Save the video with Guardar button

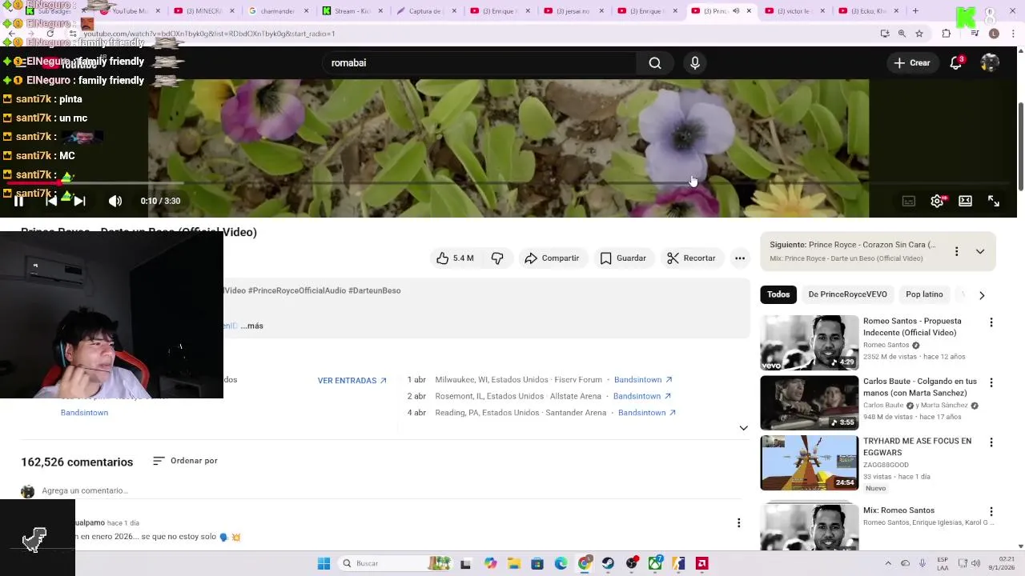[623, 258]
